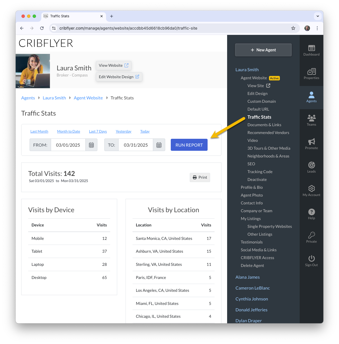Select the Last Month date range link
The width and height of the screenshot is (339, 344).
coord(39,132)
